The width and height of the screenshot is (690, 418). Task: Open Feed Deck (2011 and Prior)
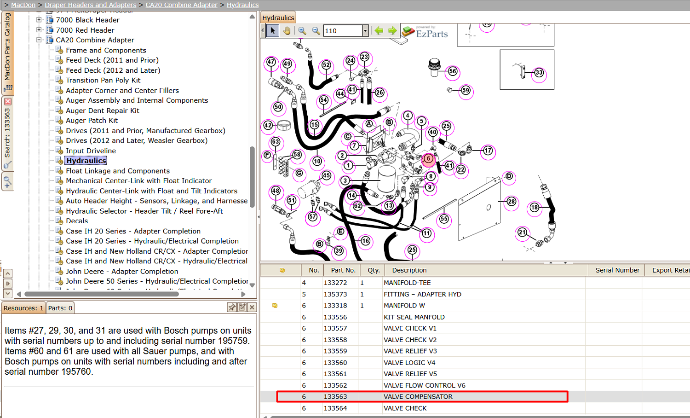[x=112, y=60]
